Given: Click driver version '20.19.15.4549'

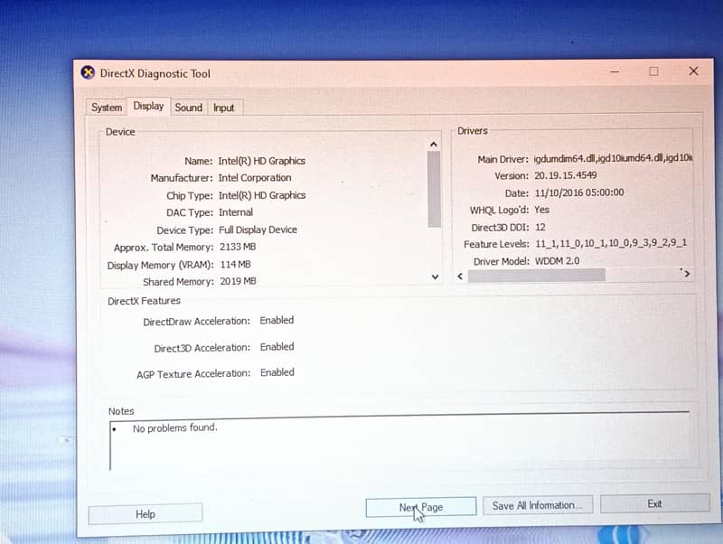Looking at the screenshot, I should (566, 175).
